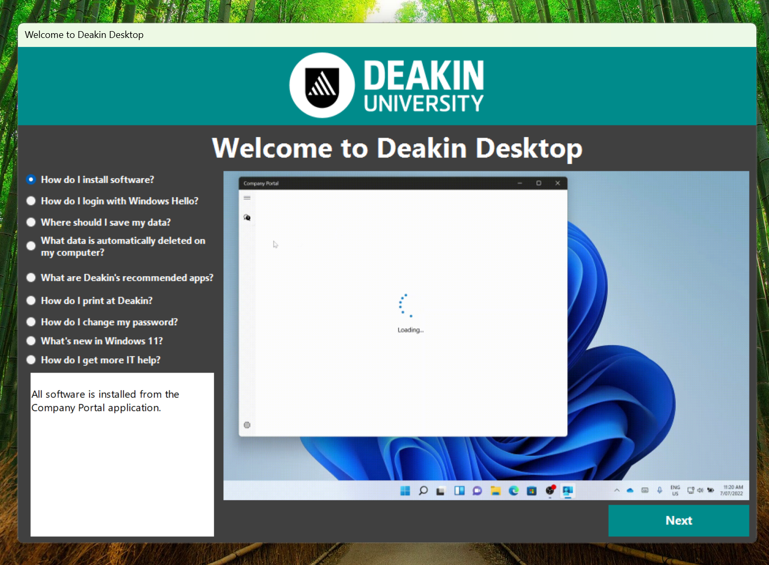
Task: Expand the system tray hidden icons chevron
Action: (617, 490)
